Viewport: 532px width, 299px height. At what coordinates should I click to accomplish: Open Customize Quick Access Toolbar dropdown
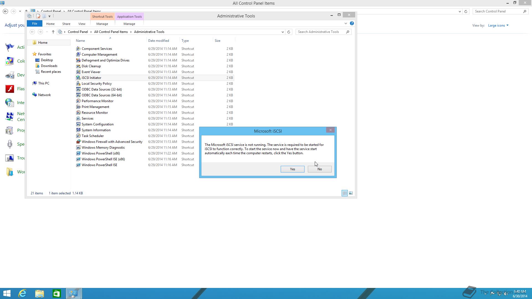pos(49,16)
